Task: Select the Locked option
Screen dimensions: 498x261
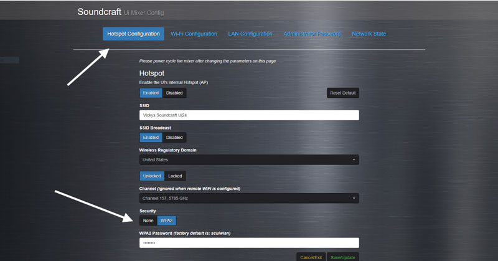Action: [175, 176]
